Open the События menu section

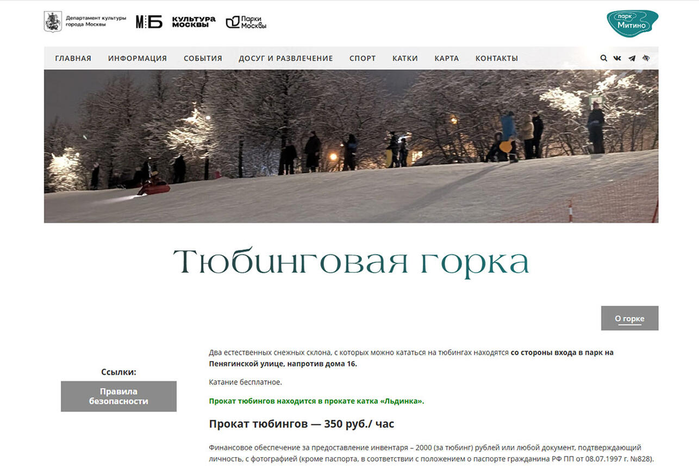tap(203, 58)
